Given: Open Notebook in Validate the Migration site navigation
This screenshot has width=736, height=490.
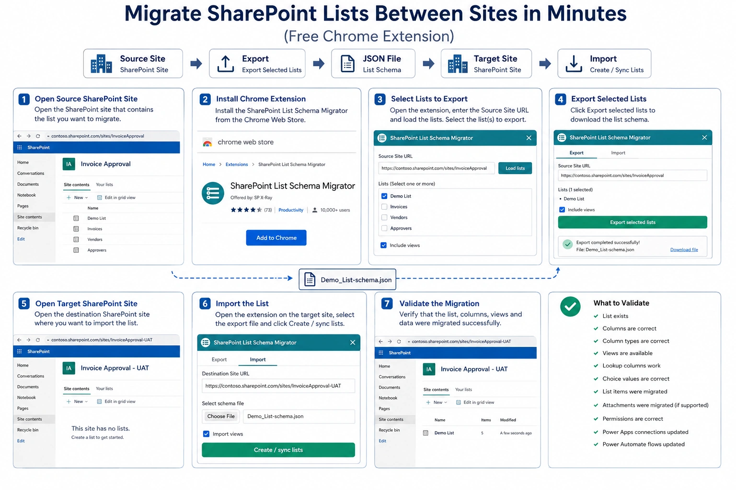Looking at the screenshot, I should [x=388, y=398].
